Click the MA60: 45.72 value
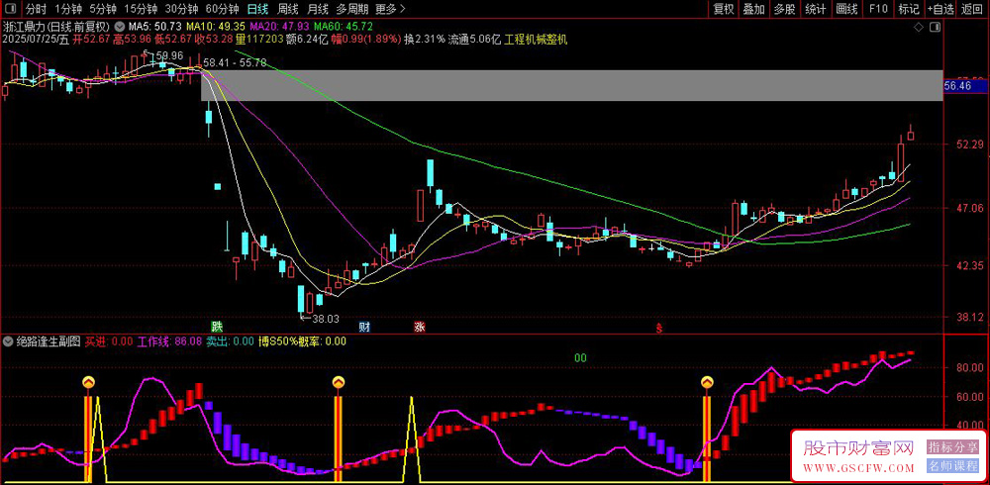The width and height of the screenshot is (990, 485). coord(344,27)
